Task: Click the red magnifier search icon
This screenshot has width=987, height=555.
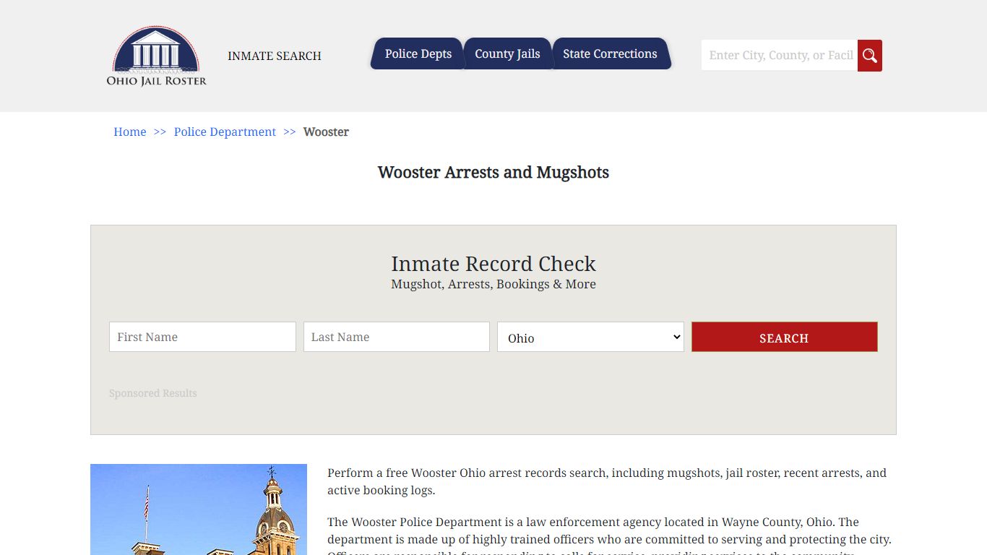Action: [x=870, y=56]
